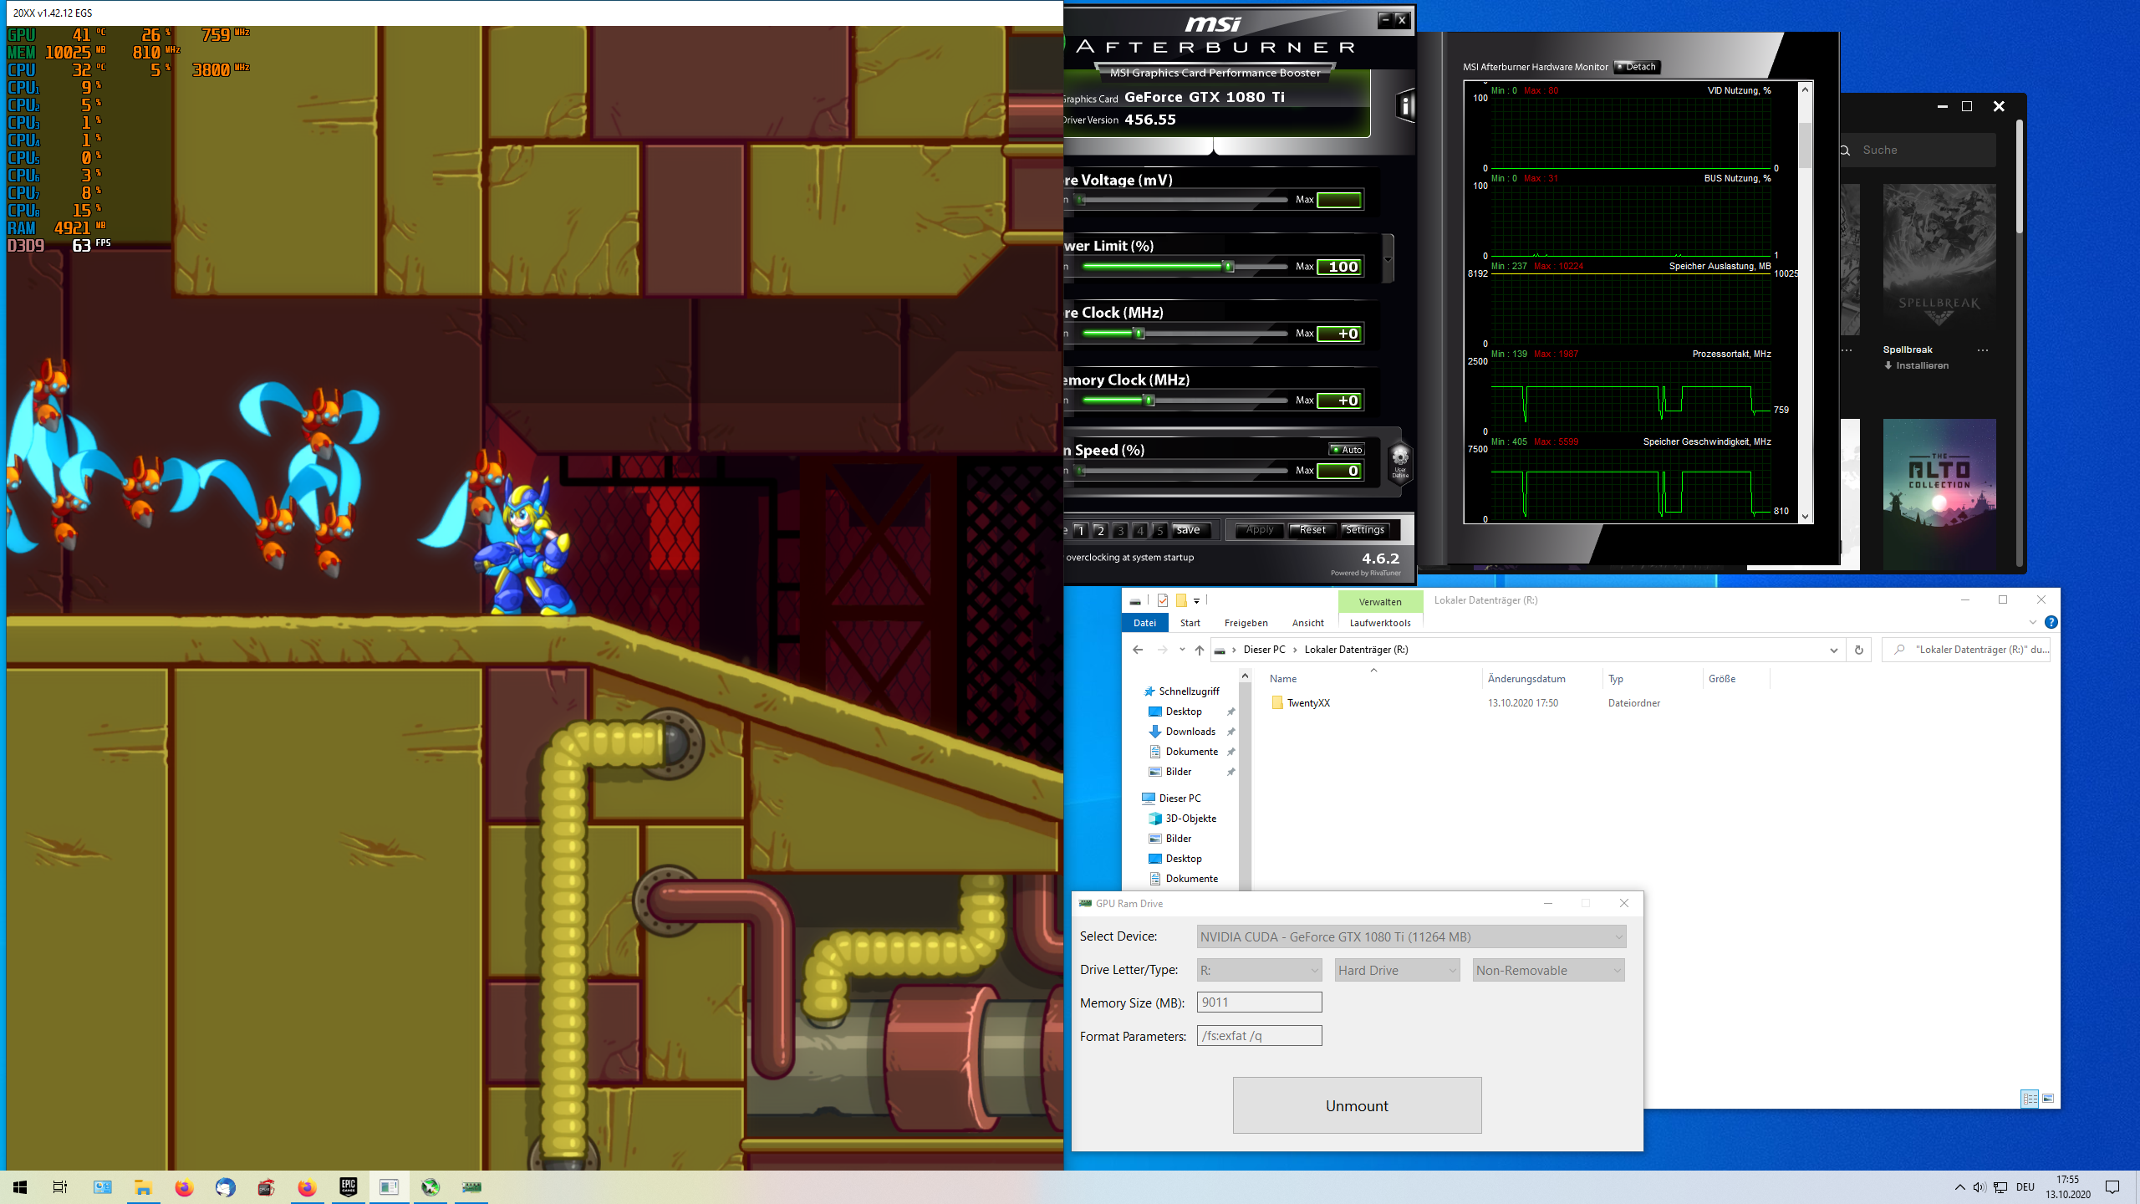This screenshot has width=2140, height=1204.
Task: Click the Thunderbird taskbar icon
Action: (225, 1186)
